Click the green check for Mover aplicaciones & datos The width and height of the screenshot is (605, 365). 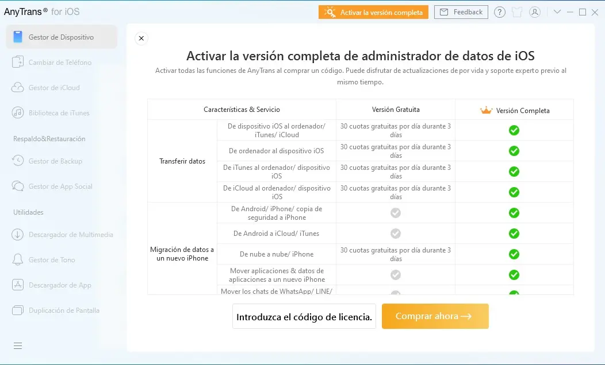pyautogui.click(x=514, y=275)
